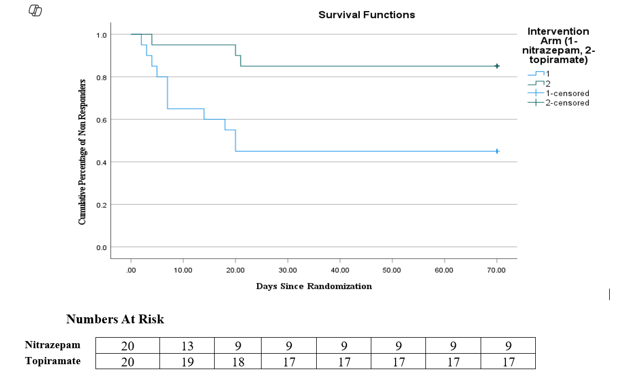
Task: Click the cell containing 18 in Topiramate row
Action: pyautogui.click(x=238, y=362)
